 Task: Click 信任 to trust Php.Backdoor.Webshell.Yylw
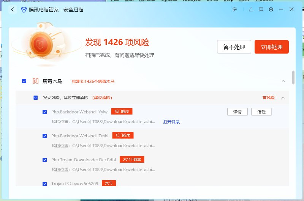(x=261, y=112)
